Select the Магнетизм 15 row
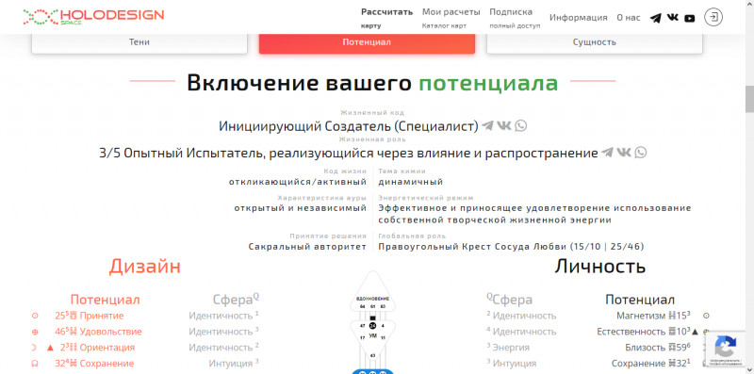The height and width of the screenshot is (374, 754). pyautogui.click(x=654, y=316)
